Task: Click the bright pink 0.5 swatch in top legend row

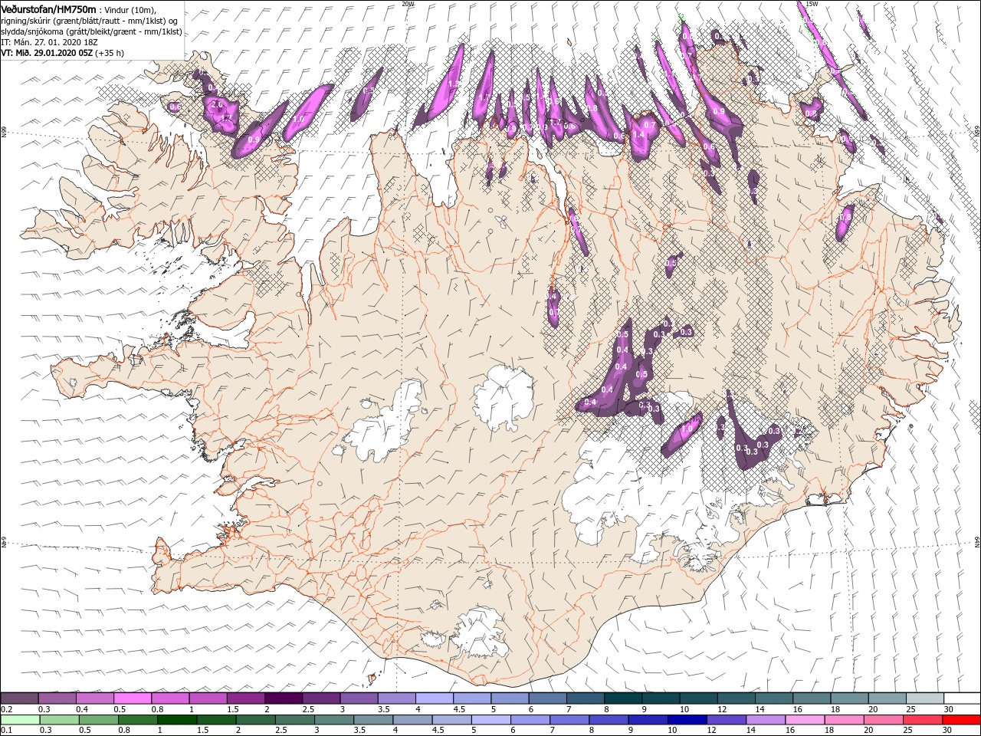Action: (x=133, y=698)
